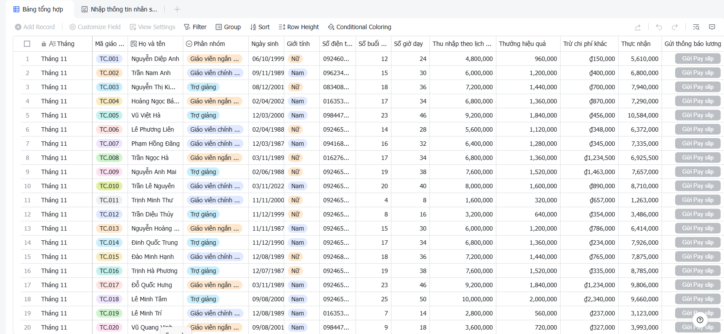
Task: Click Add Record button
Action: click(35, 27)
